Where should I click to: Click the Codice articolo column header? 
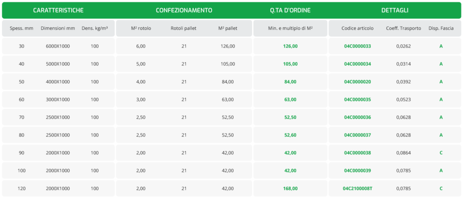tap(357, 28)
